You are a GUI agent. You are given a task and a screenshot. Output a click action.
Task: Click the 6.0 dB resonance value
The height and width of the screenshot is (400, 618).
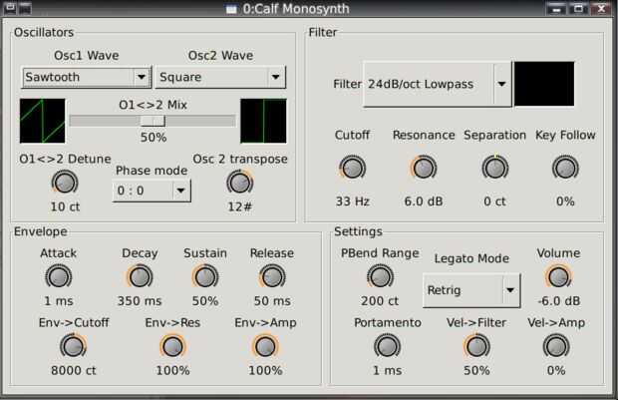pyautogui.click(x=424, y=201)
